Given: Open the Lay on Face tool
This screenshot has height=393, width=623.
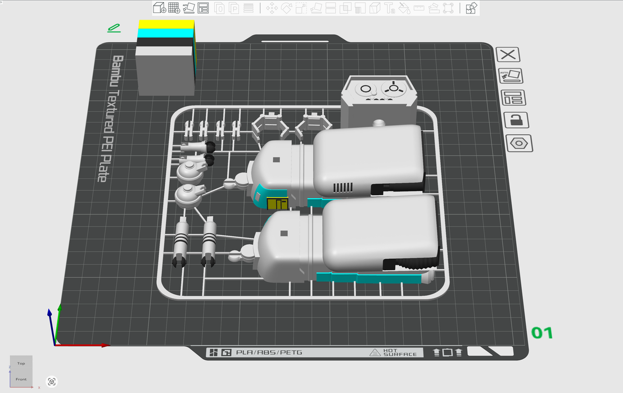Looking at the screenshot, I should pyautogui.click(x=316, y=8).
